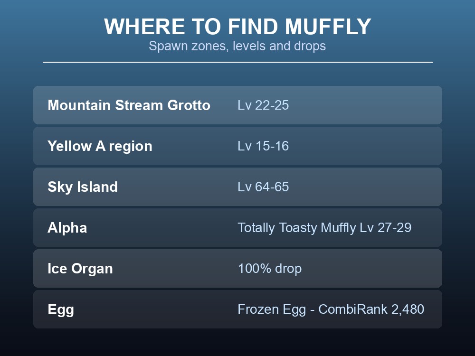The height and width of the screenshot is (356, 475).
Task: Select the Alpha row label
Action: tap(67, 228)
